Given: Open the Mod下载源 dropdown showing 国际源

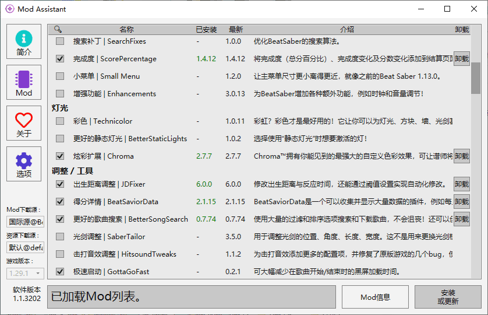Looking at the screenshot, I should [25, 222].
